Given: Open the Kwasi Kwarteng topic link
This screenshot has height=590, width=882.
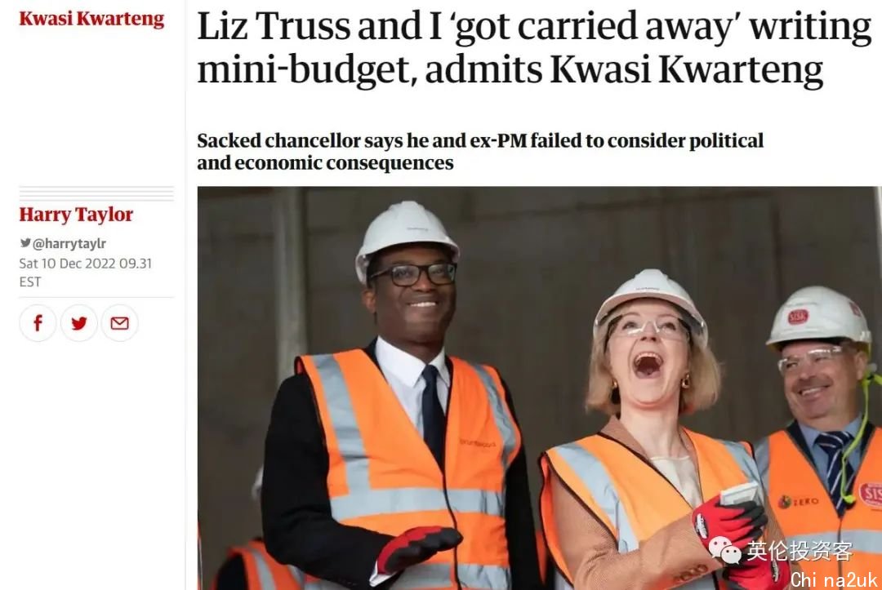Looking at the screenshot, I should pos(91,19).
